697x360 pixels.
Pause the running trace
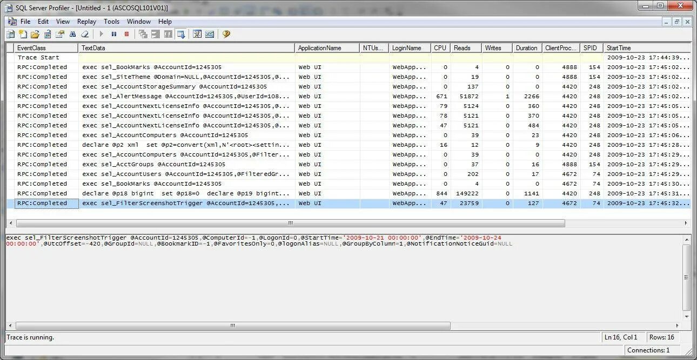pos(115,33)
